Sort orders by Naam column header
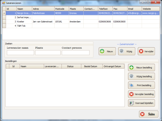This screenshot has width=162, height=121. pos(32,66)
